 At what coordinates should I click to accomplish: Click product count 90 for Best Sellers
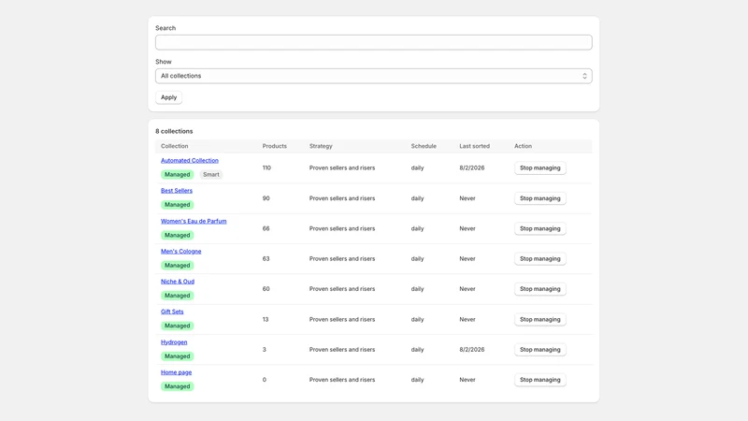point(266,198)
